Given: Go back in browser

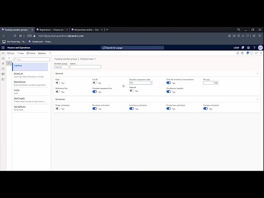Looking at the screenshot, I should click(3, 36).
